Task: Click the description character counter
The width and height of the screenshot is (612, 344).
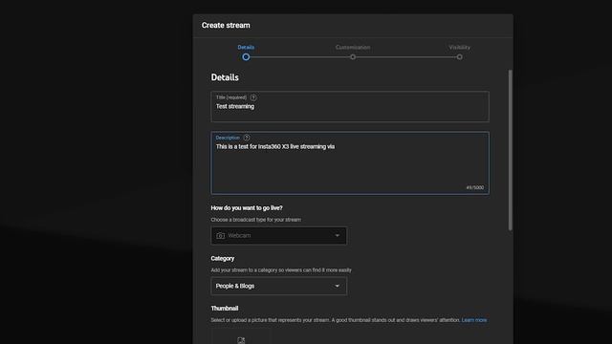Action: [x=475, y=187]
